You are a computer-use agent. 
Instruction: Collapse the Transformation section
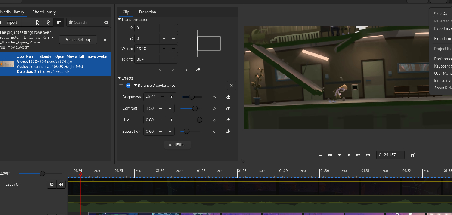119,20
